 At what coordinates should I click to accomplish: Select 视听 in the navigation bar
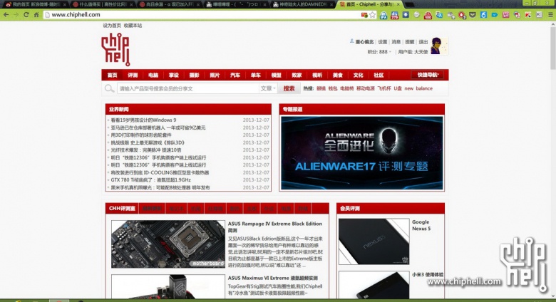tap(317, 75)
